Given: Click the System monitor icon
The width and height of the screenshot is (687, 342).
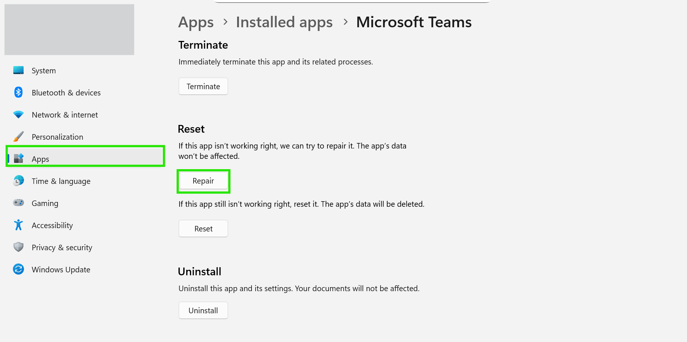Looking at the screenshot, I should (18, 70).
